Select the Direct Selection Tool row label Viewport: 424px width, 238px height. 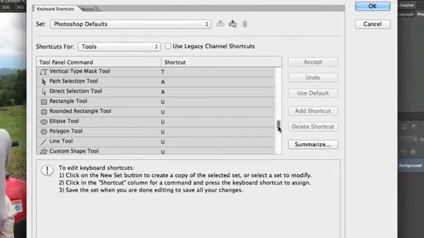76,91
